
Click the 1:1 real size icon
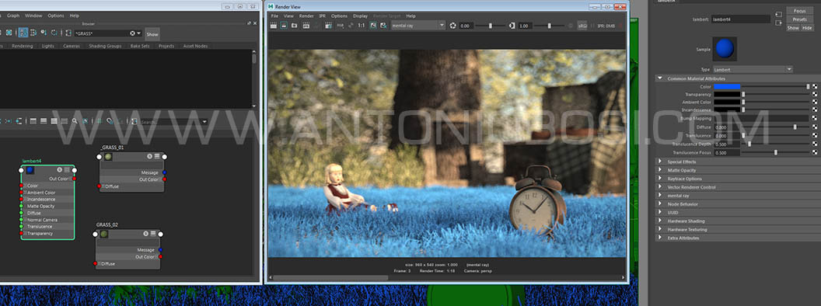[362, 25]
